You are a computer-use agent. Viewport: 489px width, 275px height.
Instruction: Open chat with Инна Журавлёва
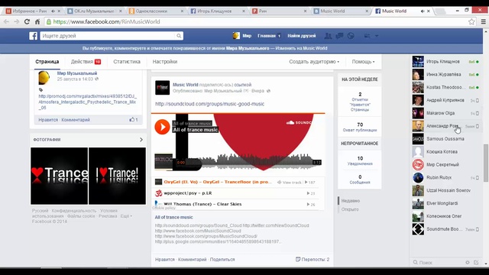click(446, 75)
